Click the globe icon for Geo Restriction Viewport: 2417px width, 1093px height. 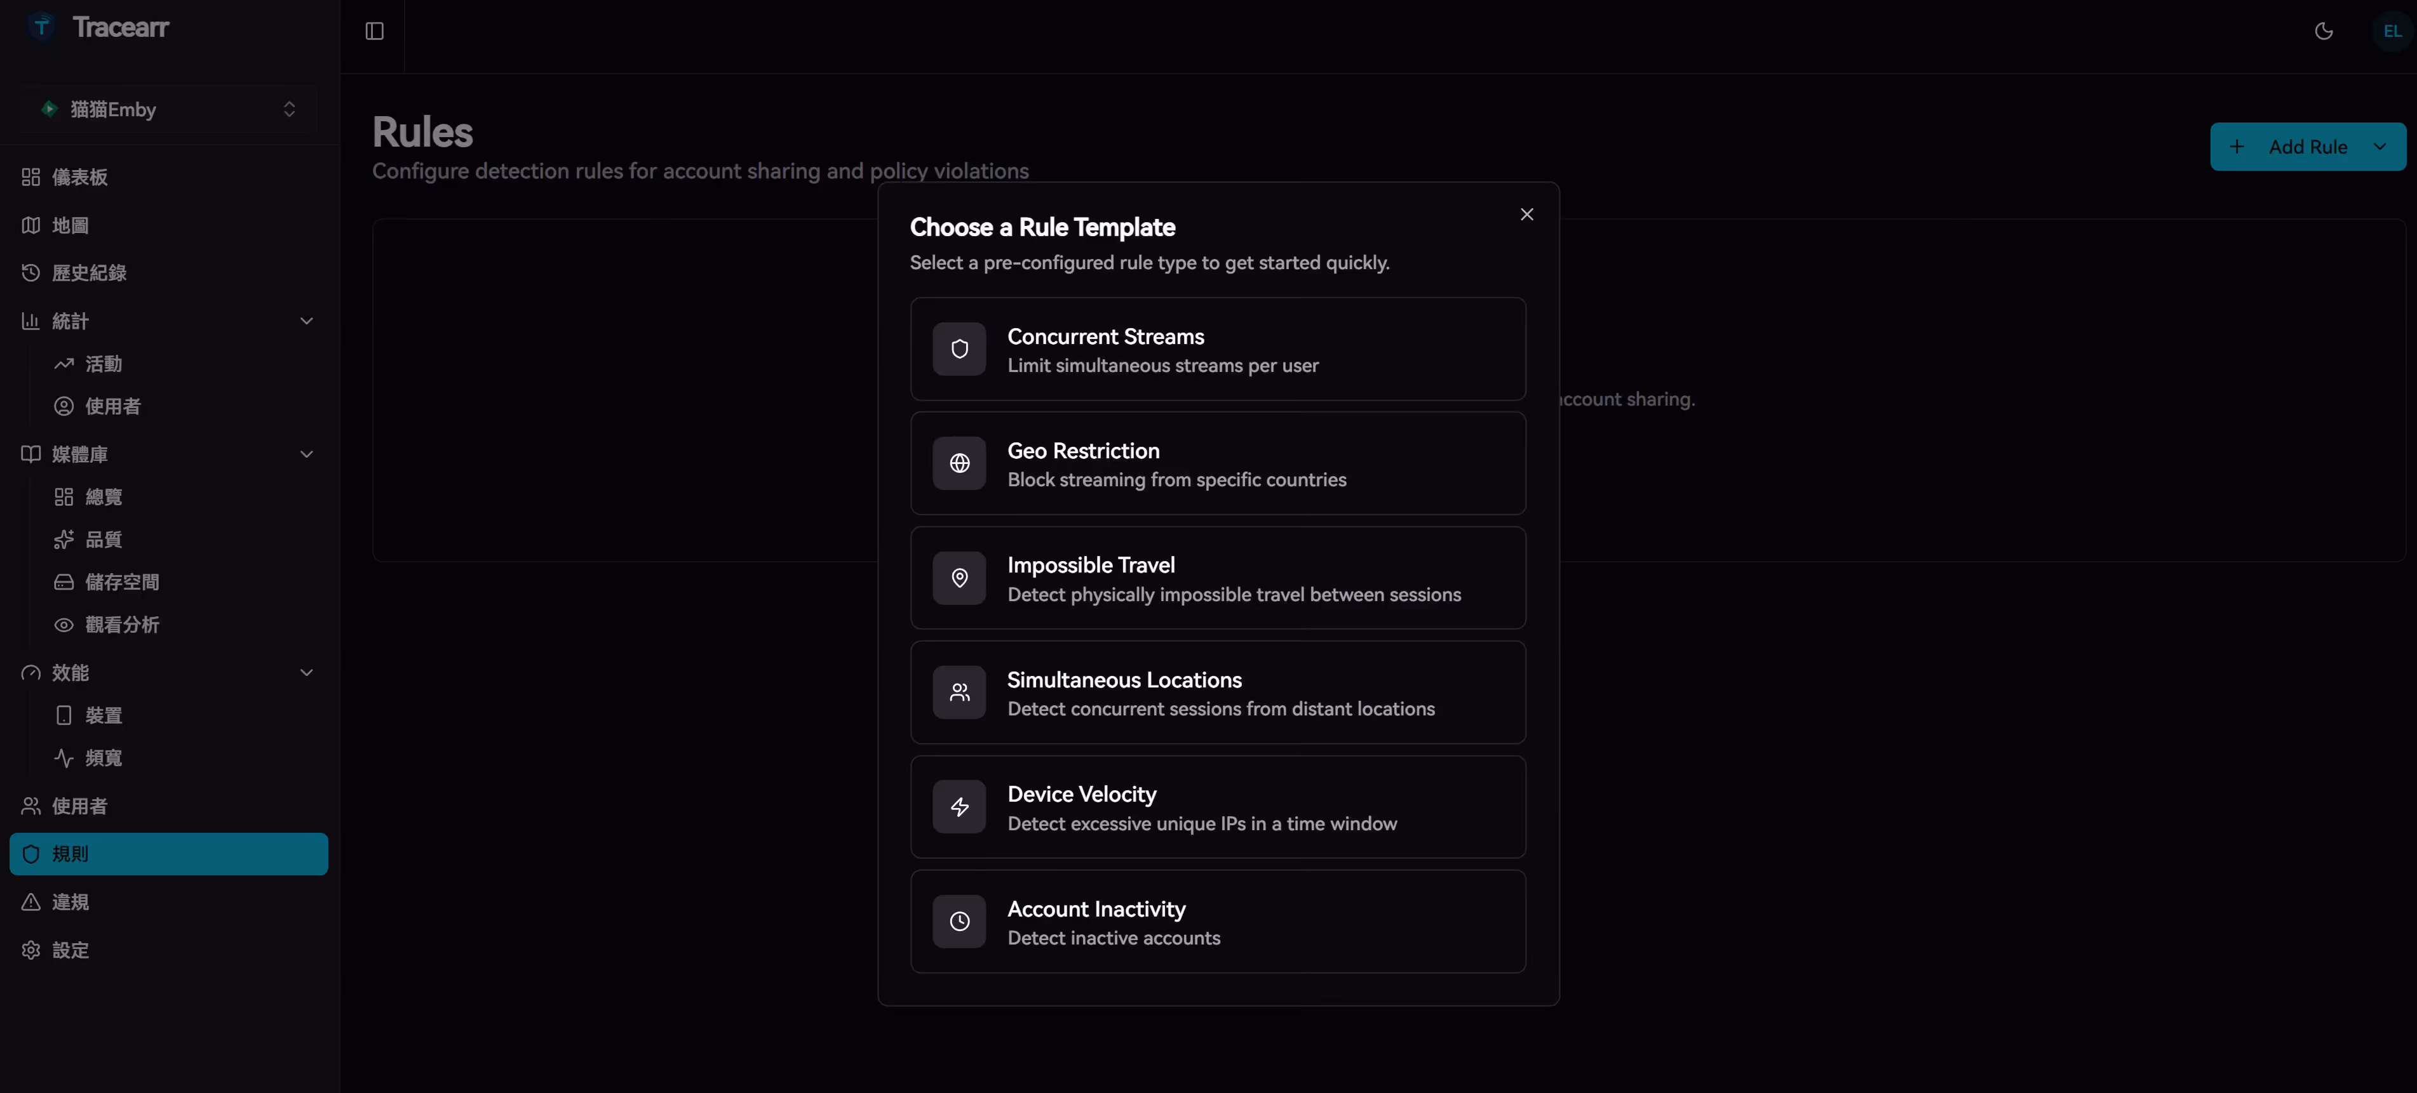click(x=959, y=463)
